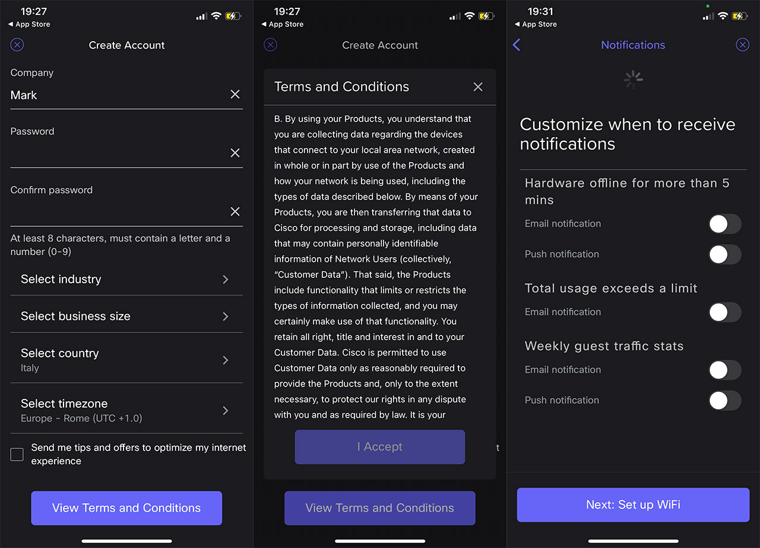This screenshot has width=760, height=548.
Task: Enable Email notification for hardware offline
Action: click(x=725, y=224)
